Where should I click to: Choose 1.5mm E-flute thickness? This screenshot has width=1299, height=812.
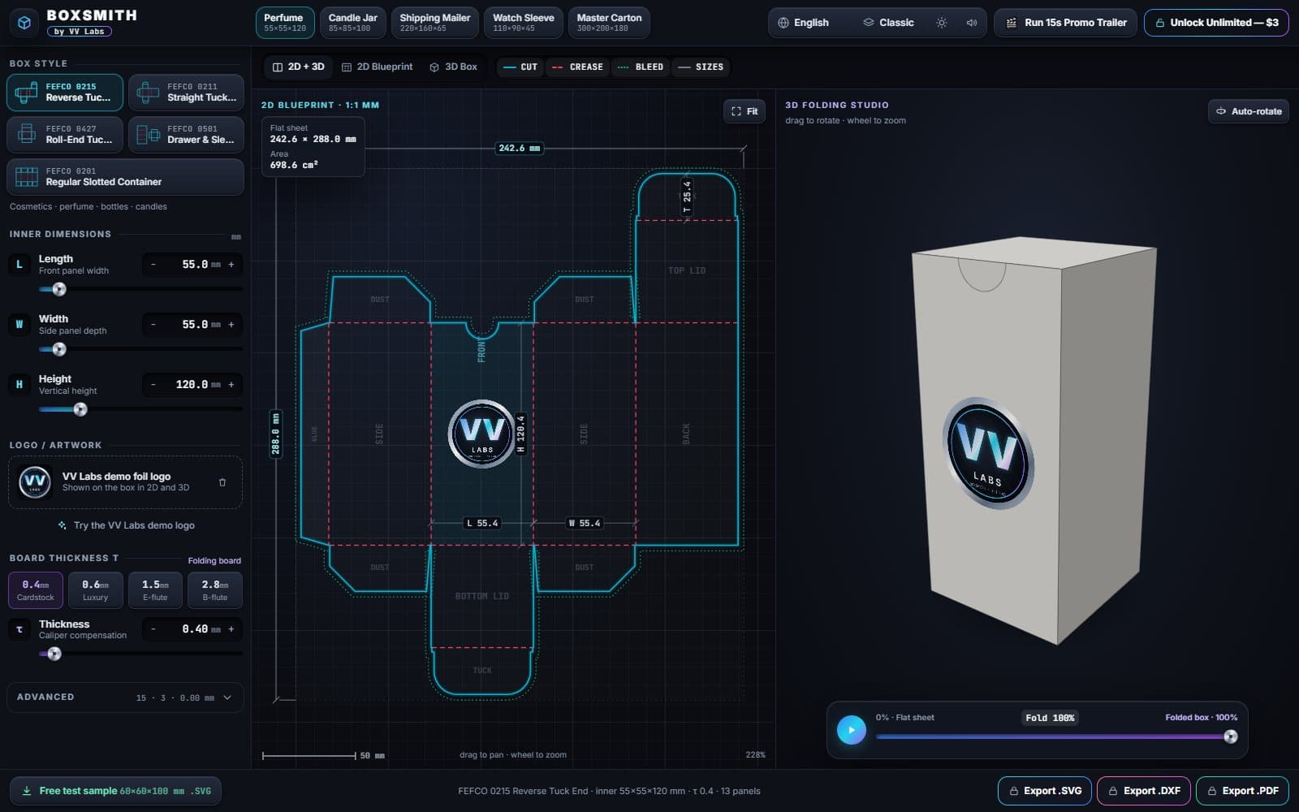click(155, 590)
